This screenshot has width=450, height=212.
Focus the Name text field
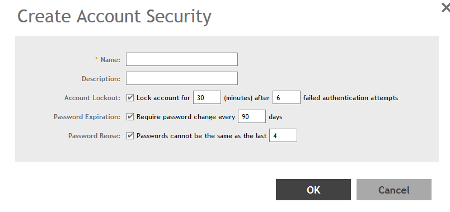click(x=182, y=59)
